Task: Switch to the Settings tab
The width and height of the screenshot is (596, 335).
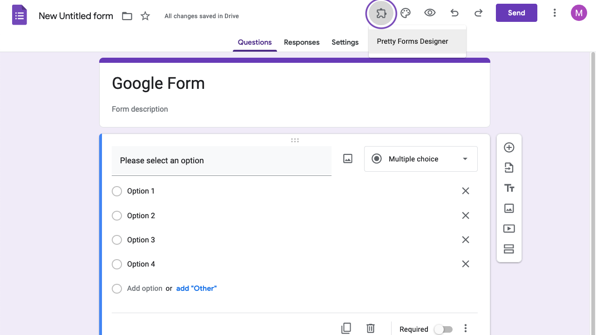Action: (345, 42)
